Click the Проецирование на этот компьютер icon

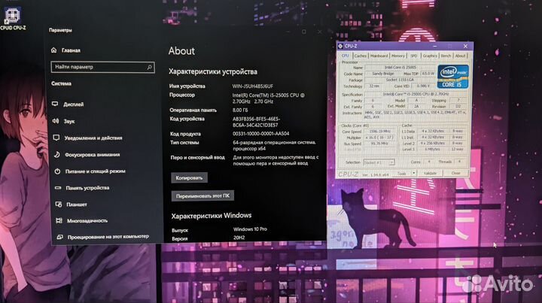tap(59, 237)
